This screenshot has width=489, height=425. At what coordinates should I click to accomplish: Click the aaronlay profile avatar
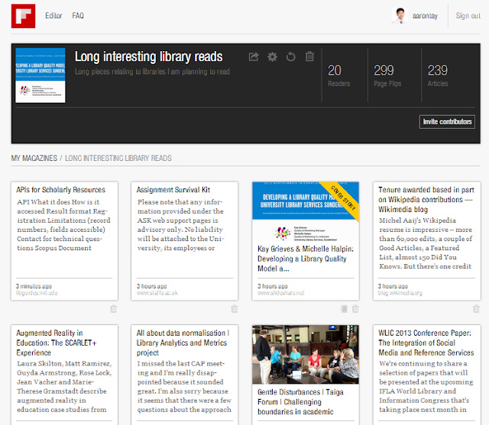click(400, 15)
